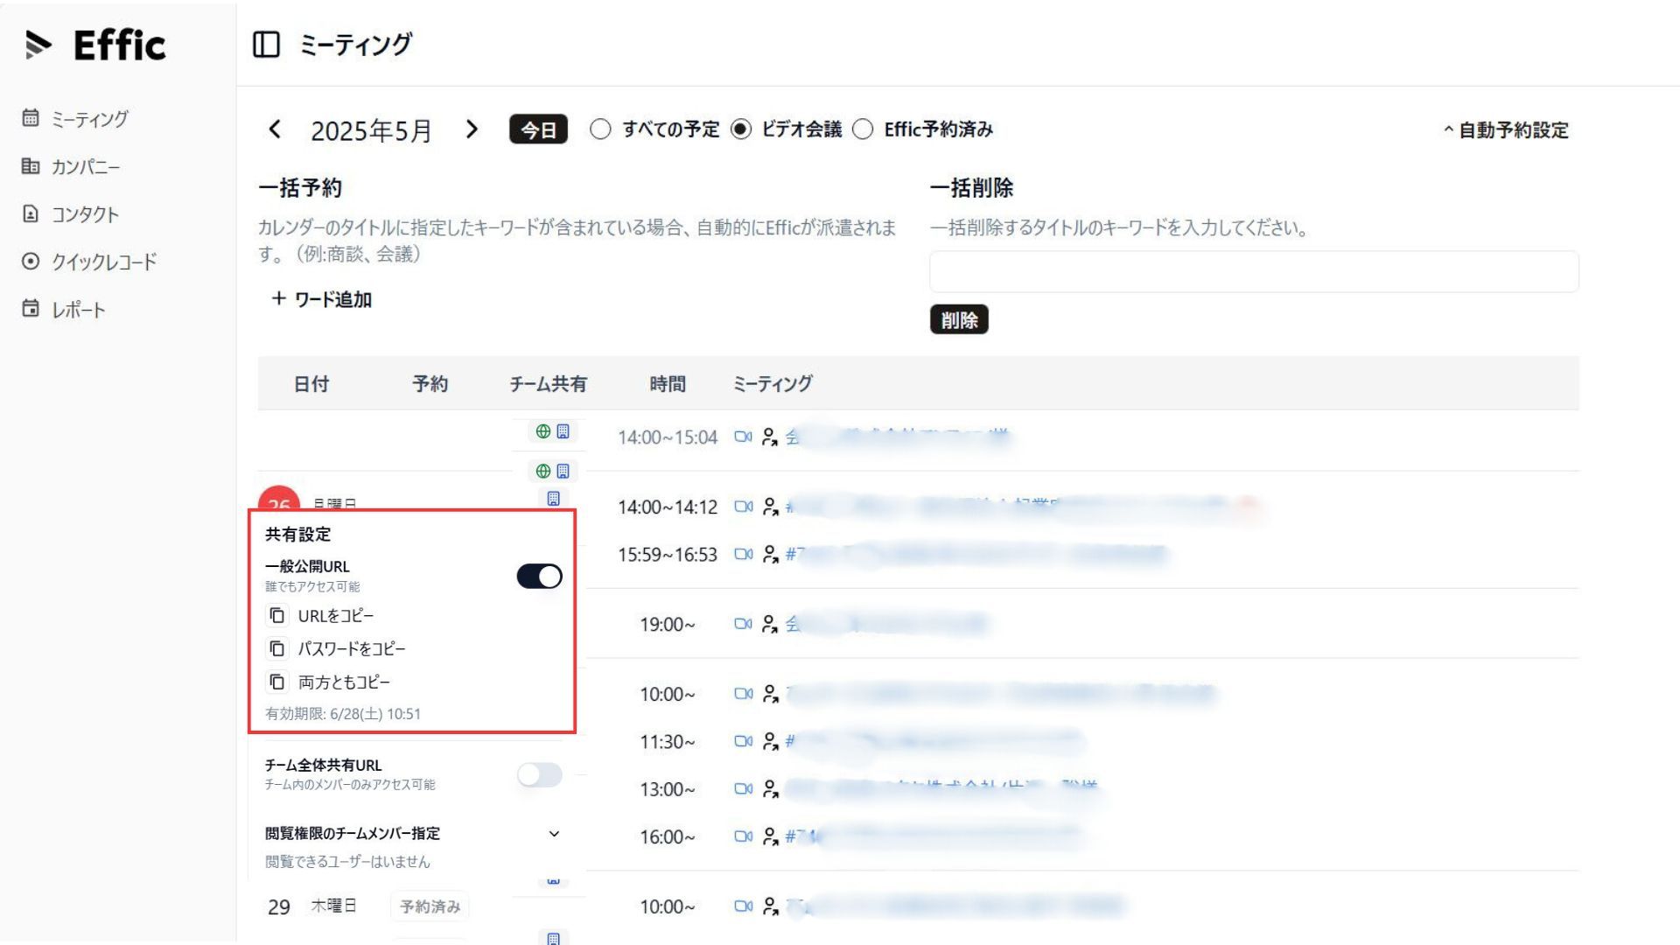Open ミーティング in the sidebar
This screenshot has height=945, width=1680.
tap(76, 118)
